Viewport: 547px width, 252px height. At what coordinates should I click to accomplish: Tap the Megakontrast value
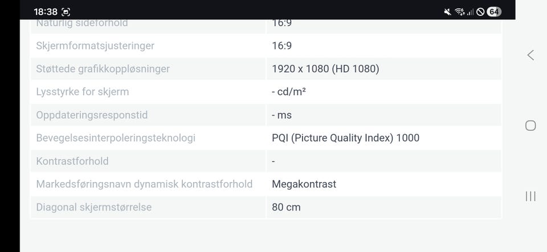pyautogui.click(x=304, y=184)
